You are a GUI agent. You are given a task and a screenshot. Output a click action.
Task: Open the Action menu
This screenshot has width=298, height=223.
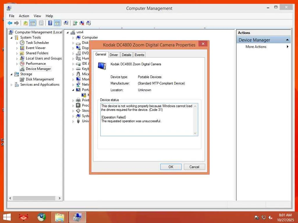point(24,16)
